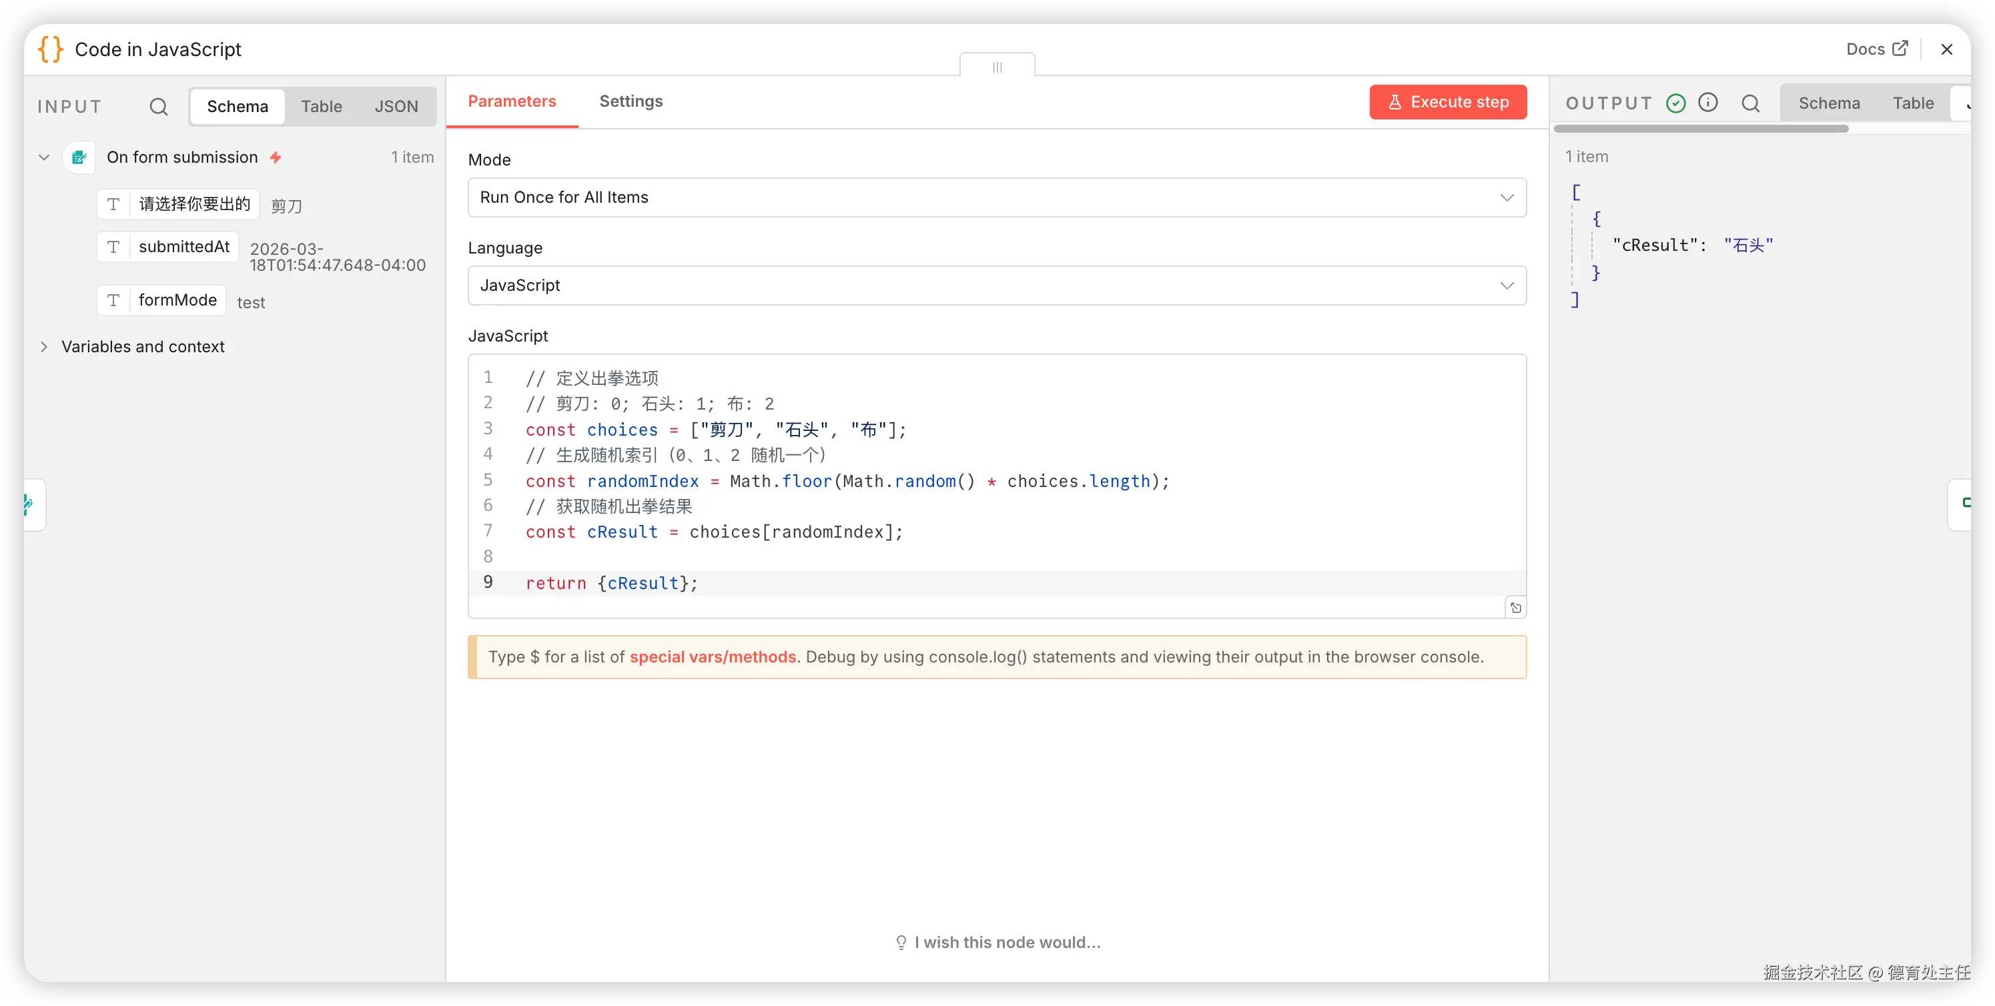Click the output panel search icon
Viewport: 1995px width, 1006px height.
1750,103
